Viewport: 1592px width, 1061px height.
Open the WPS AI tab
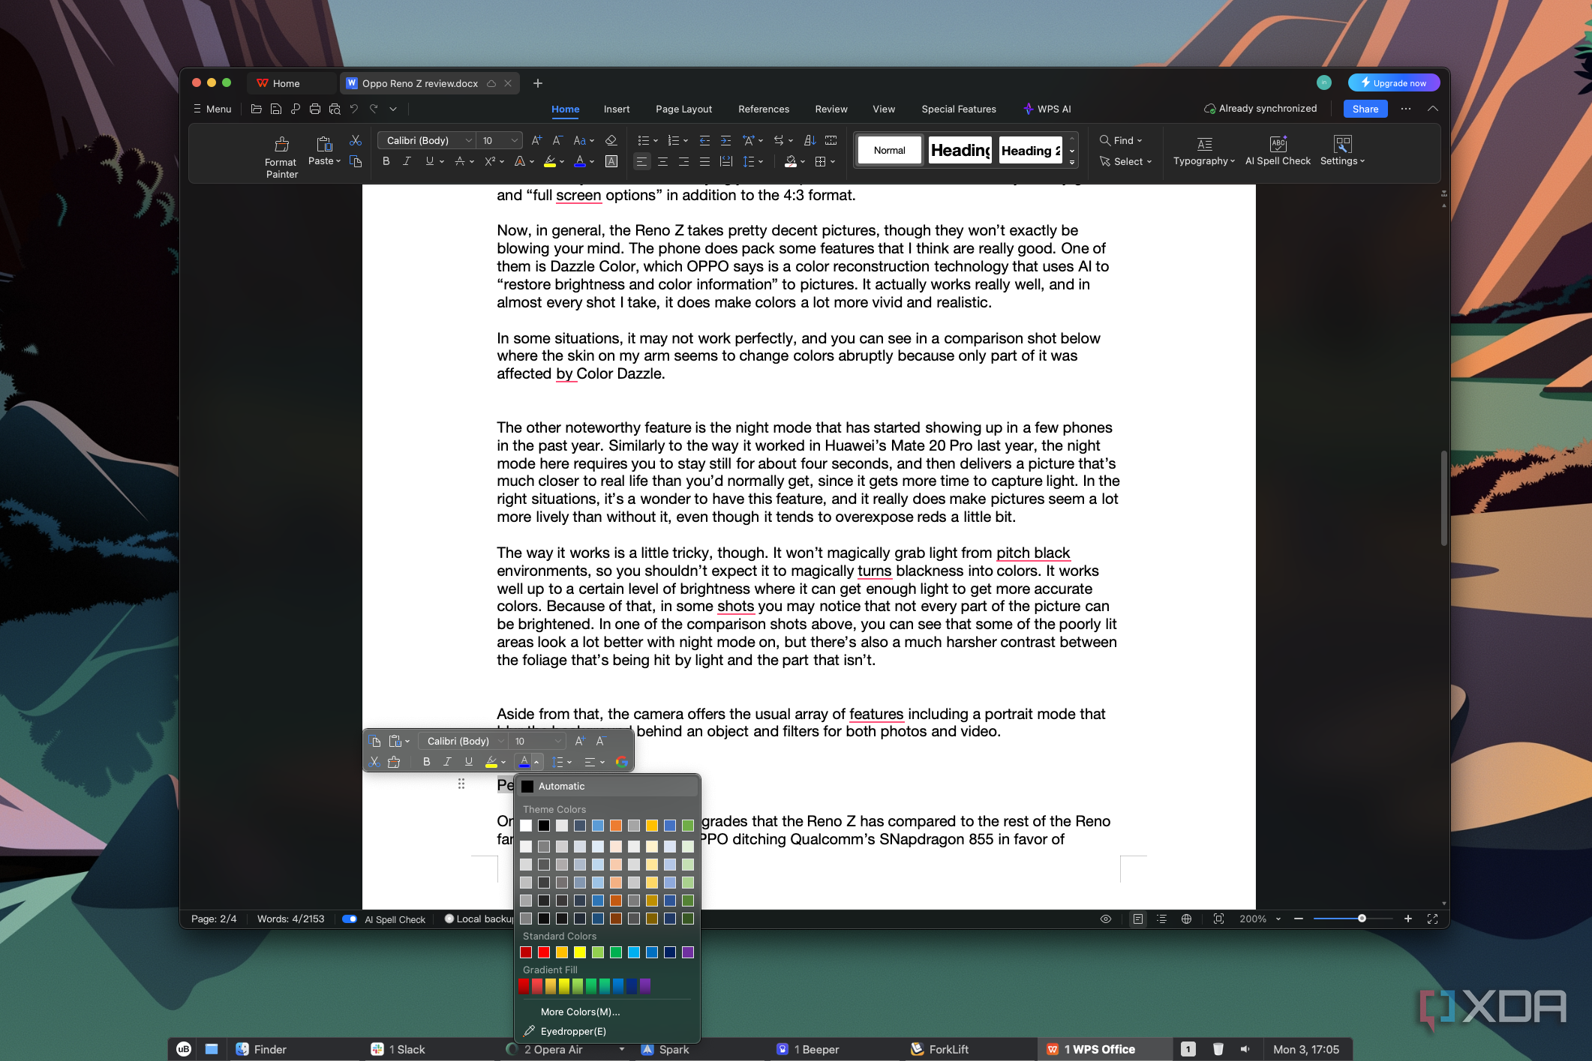tap(1047, 109)
